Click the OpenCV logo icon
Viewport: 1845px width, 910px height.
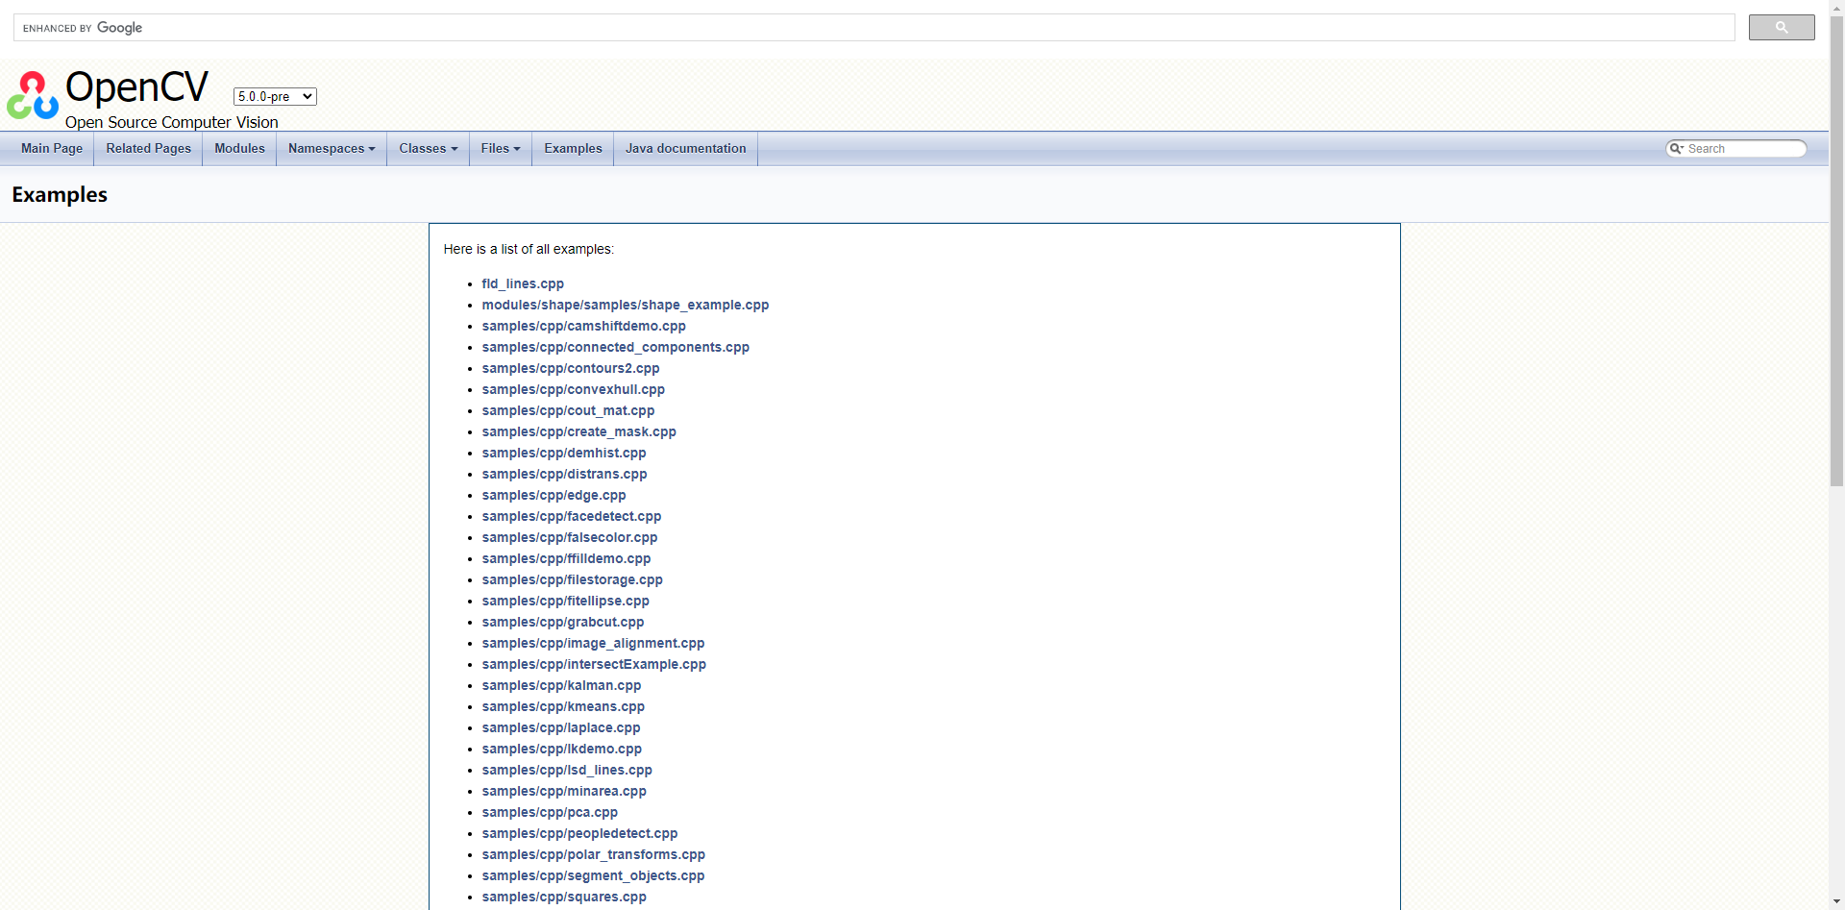tap(33, 95)
